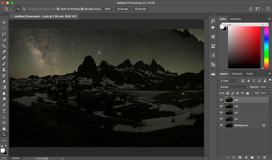Open the Normal blend mode dropdown
The height and width of the screenshot is (160, 272).
coord(234,87)
